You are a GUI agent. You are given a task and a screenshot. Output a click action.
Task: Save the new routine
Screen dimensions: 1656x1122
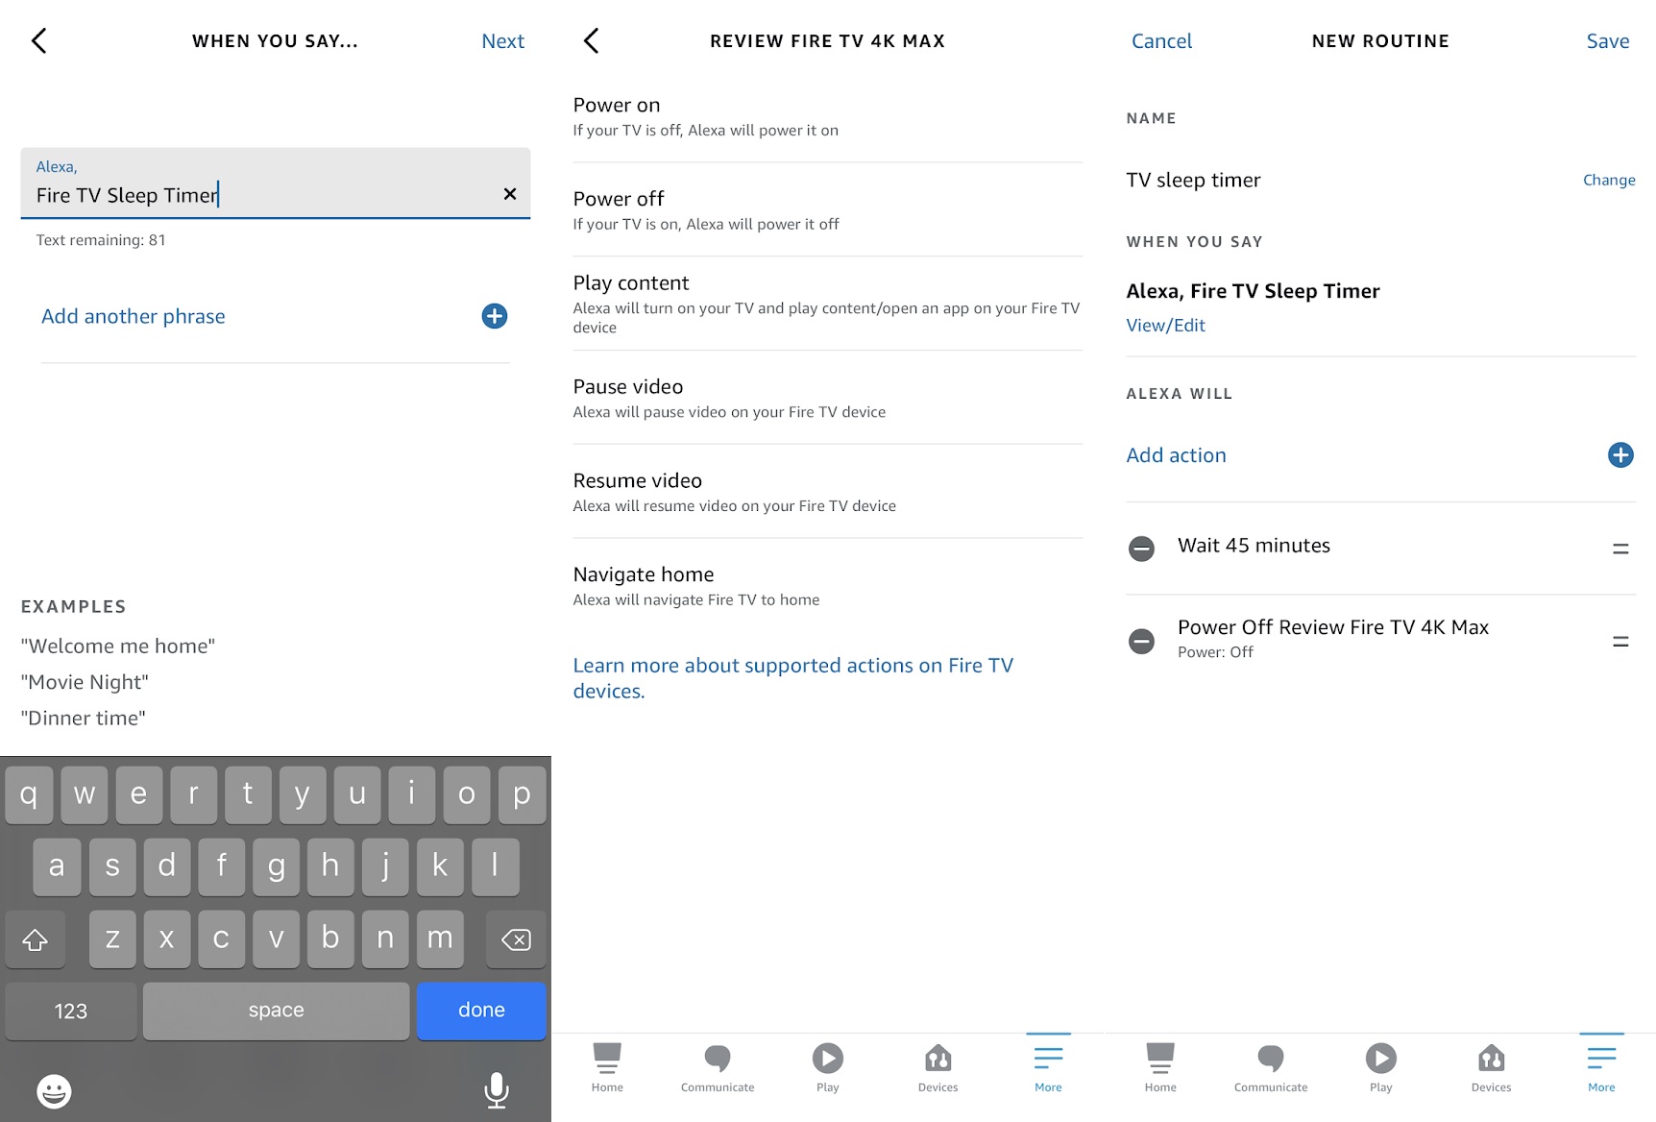(1608, 41)
